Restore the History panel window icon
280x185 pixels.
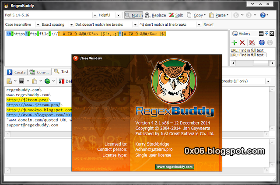[261, 33]
